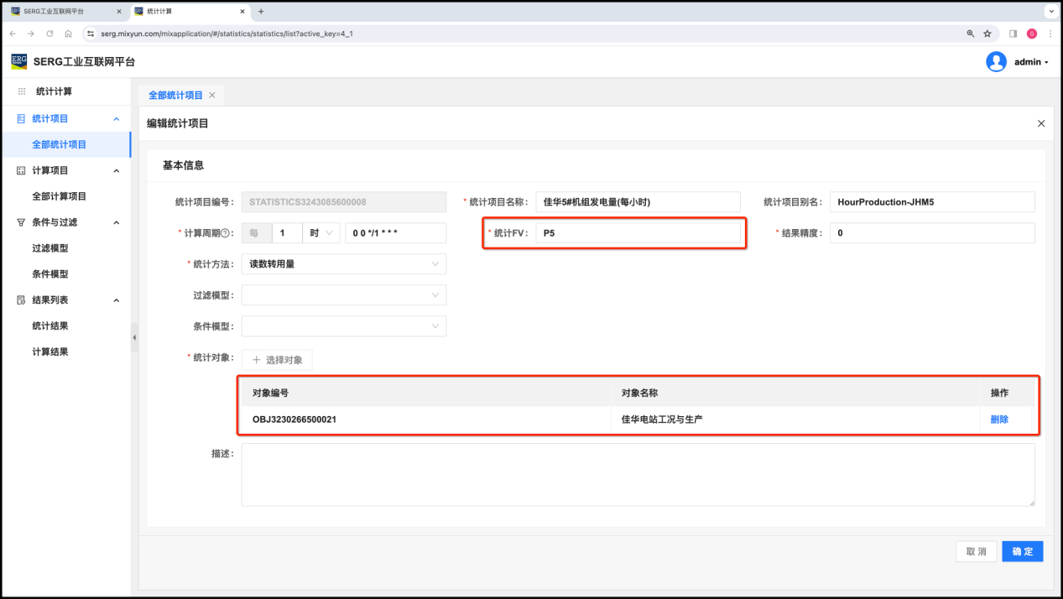Screen dimensions: 1063x599
Task: Open the 条件模型 dropdown
Action: pos(343,326)
